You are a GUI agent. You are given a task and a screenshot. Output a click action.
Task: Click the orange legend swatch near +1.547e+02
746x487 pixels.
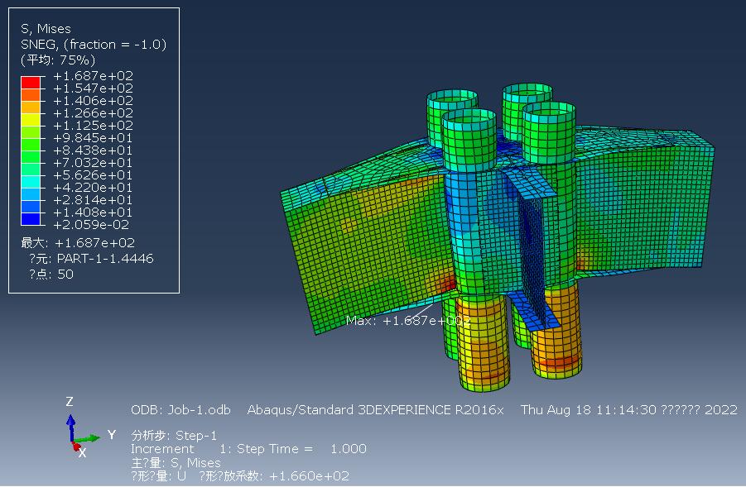(x=31, y=94)
